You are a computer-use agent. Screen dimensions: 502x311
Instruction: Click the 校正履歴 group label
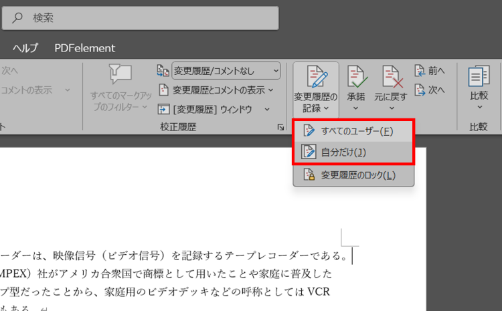(x=178, y=127)
